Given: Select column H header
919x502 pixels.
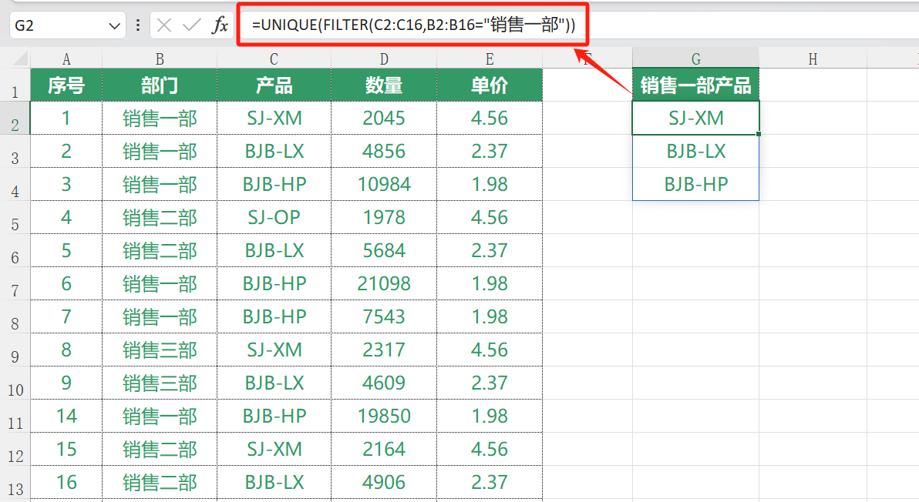Looking at the screenshot, I should tap(813, 59).
